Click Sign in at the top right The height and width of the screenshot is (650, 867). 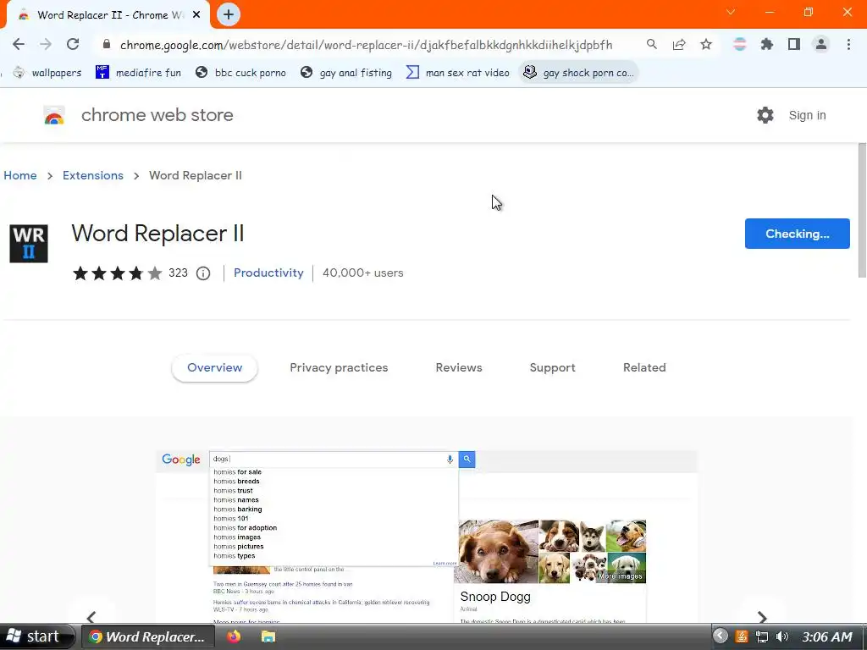pos(807,115)
